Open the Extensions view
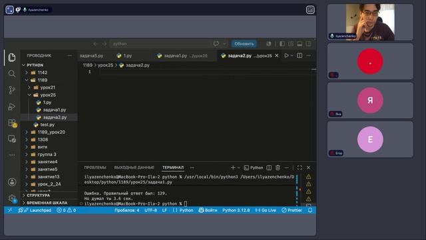The image size is (426, 240). [x=12, y=123]
